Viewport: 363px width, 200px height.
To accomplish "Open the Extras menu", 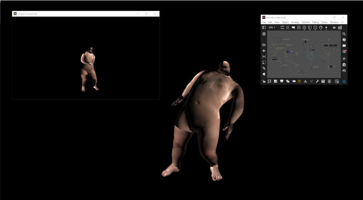I will point(324,22).
